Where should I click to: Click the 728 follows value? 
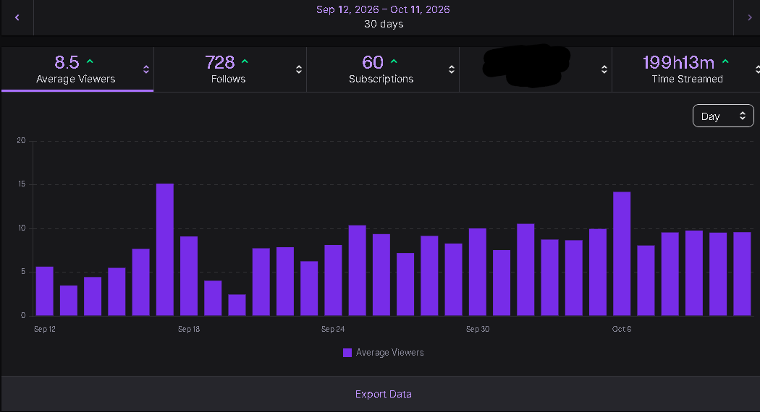click(219, 62)
